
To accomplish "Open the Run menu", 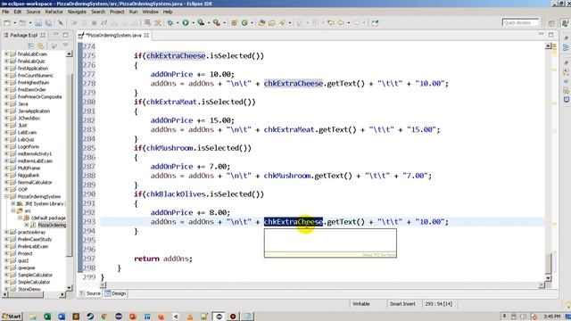I will [133, 12].
